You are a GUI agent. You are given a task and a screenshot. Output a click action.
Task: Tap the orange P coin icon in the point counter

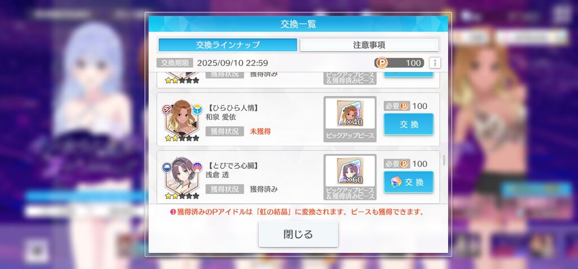382,63
